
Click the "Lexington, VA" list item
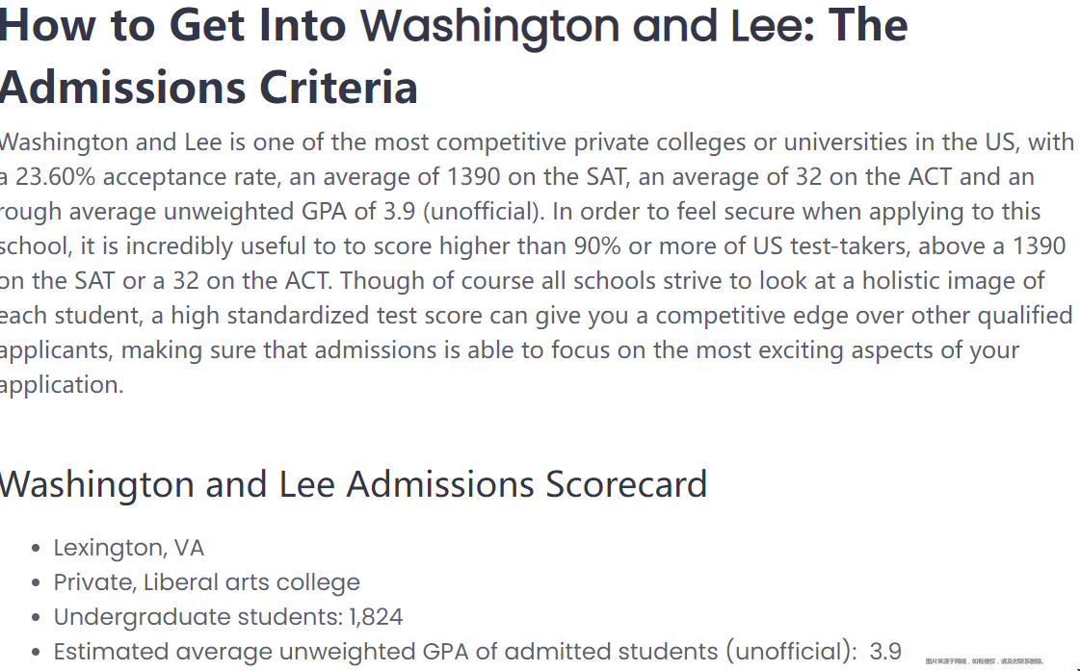pos(128,548)
